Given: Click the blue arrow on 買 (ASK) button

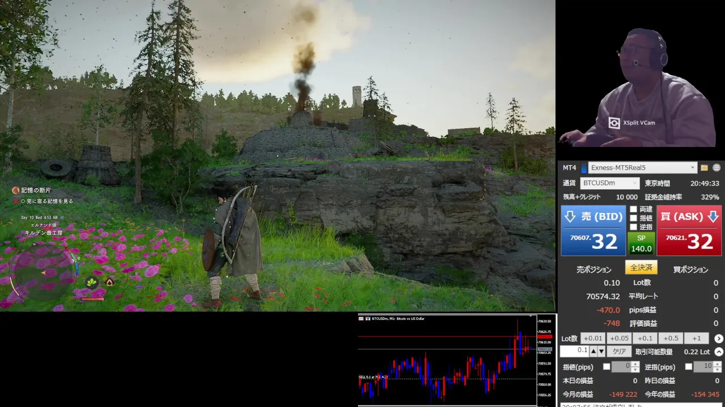Looking at the screenshot, I should click(713, 217).
